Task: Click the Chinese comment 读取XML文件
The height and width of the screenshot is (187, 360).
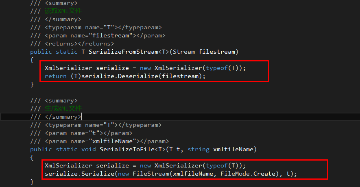Action: pos(63,11)
